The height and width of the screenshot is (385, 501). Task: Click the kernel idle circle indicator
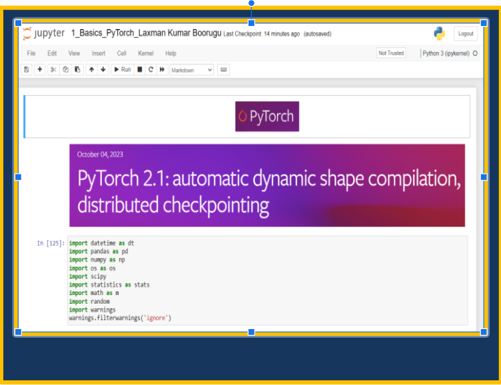point(475,53)
